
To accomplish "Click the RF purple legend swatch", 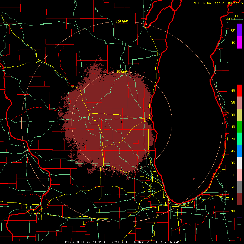I will pos(239,30).
